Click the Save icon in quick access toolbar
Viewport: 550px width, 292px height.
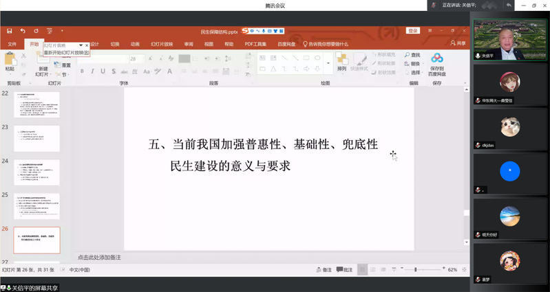click(10, 31)
